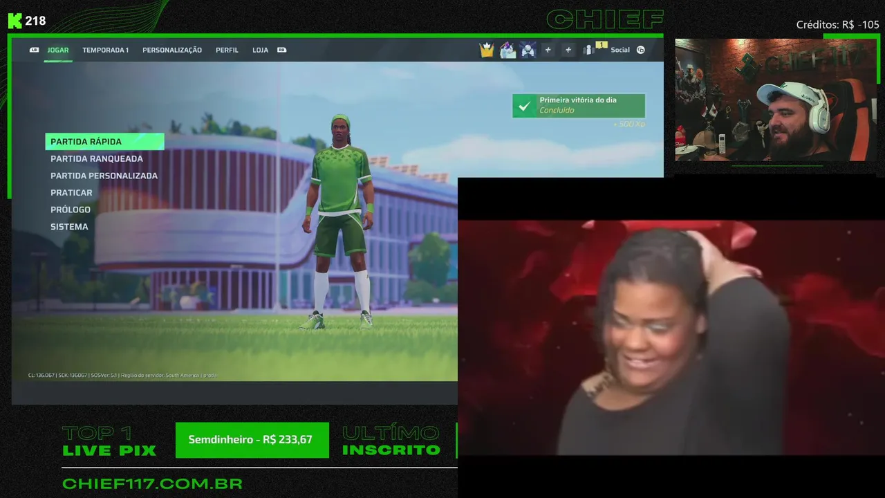Add a player in the second plus slot

point(568,50)
